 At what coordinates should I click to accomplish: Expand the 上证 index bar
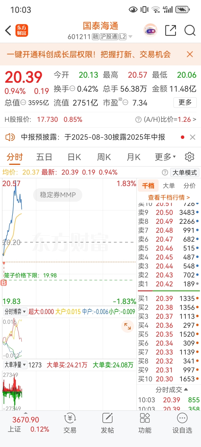coord(26,413)
